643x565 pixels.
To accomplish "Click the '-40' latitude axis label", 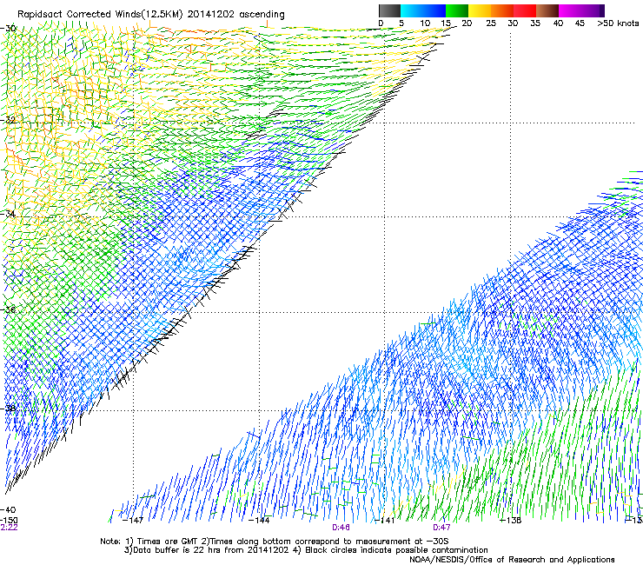I will point(8,509).
